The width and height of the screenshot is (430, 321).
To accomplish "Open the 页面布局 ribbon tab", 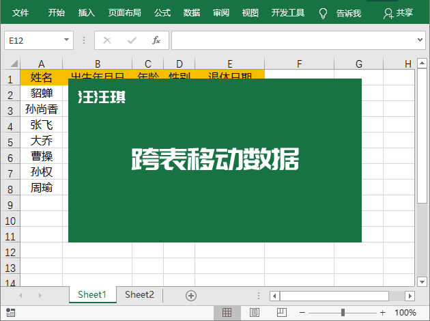I will coord(124,12).
